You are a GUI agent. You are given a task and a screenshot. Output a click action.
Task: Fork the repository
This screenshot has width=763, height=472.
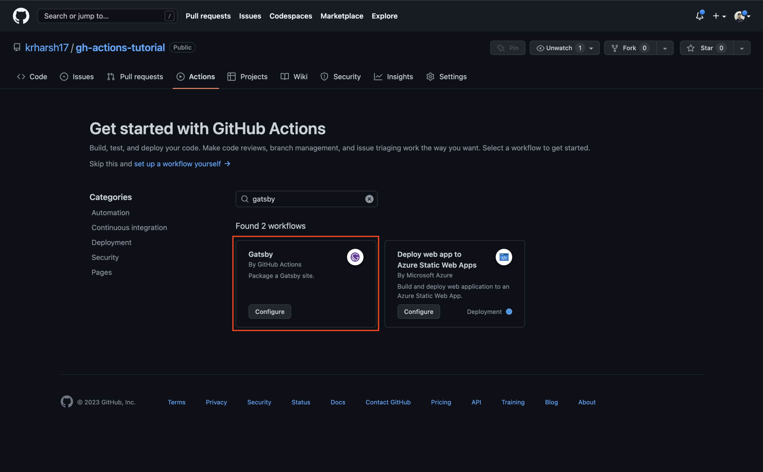(630, 48)
